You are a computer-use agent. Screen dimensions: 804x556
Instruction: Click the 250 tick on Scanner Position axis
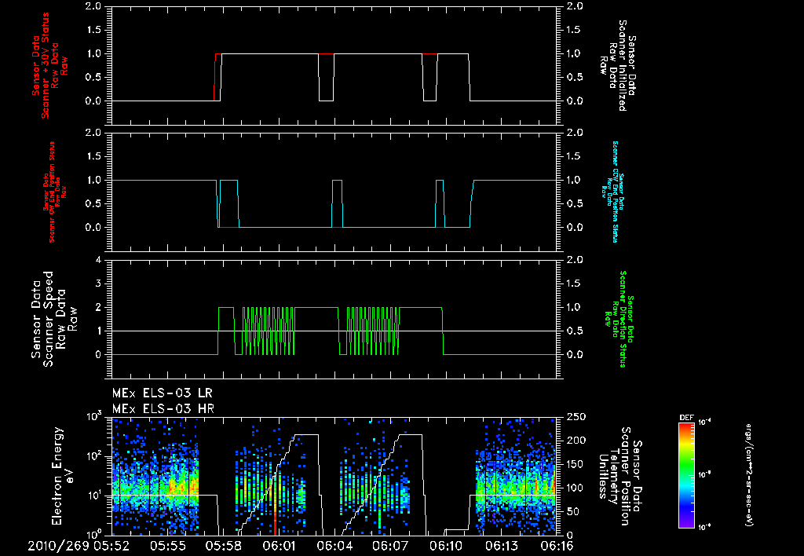[x=575, y=417]
